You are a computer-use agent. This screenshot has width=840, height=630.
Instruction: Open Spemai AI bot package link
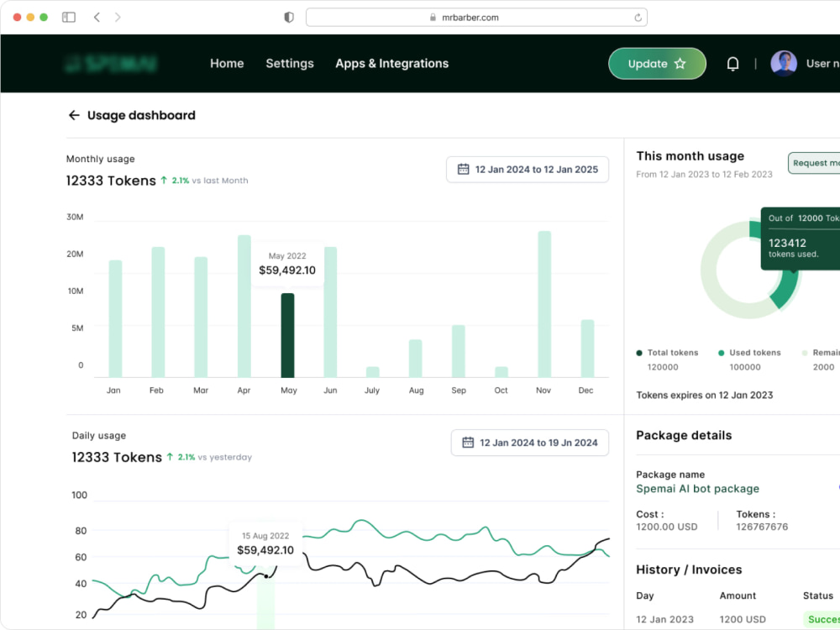[697, 489]
